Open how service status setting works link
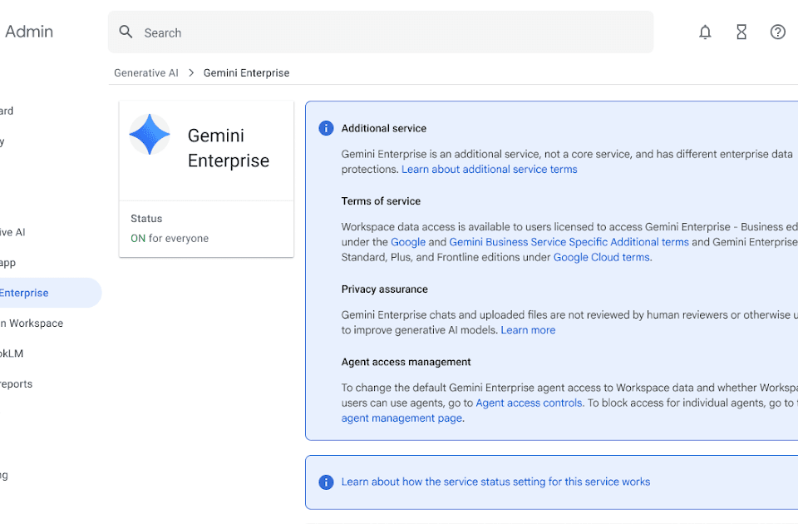 coord(495,482)
